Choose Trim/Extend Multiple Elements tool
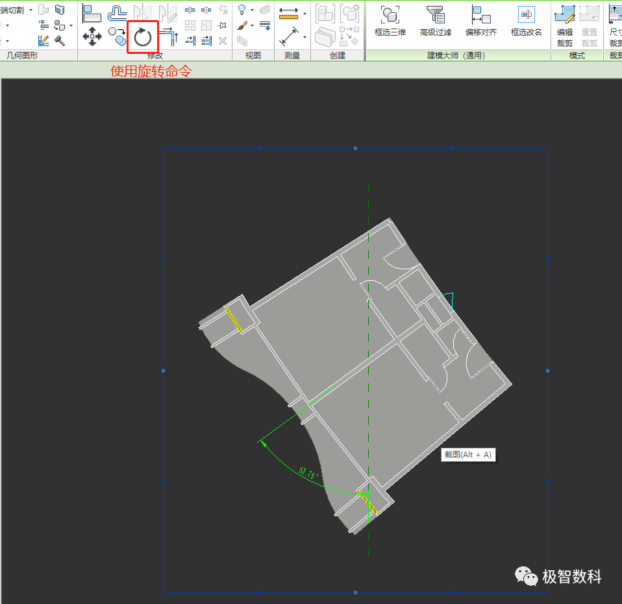Screen dimensions: 622x604 [x=206, y=40]
